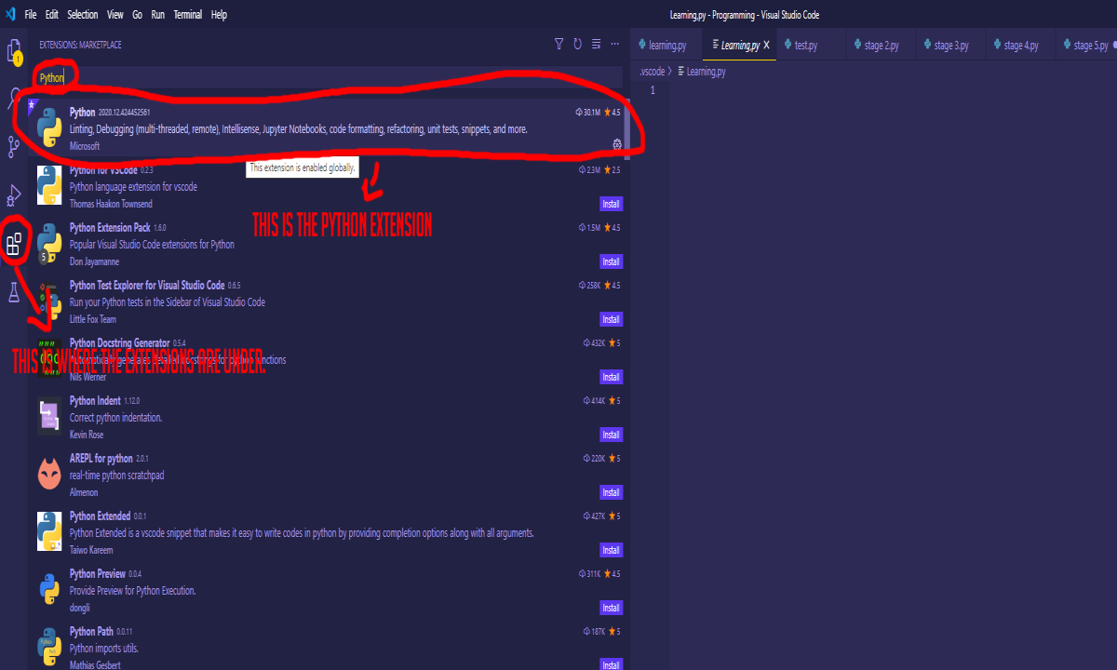
Task: Open the View menu
Action: [x=115, y=15]
